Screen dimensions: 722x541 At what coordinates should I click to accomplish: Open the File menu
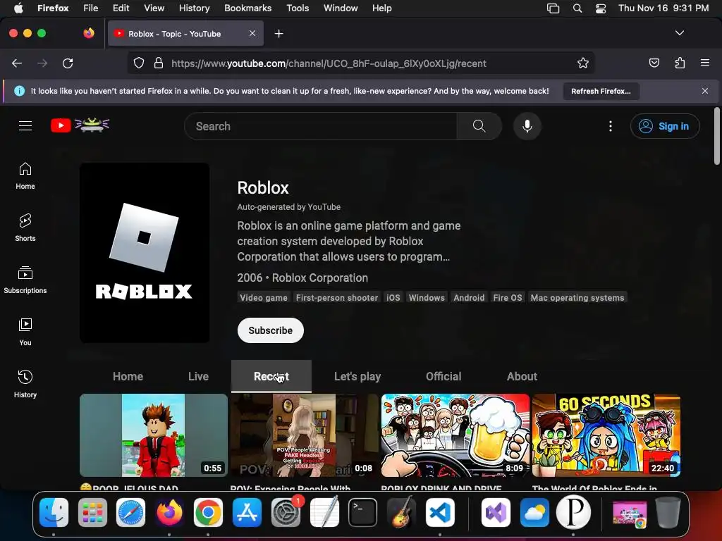click(90, 8)
